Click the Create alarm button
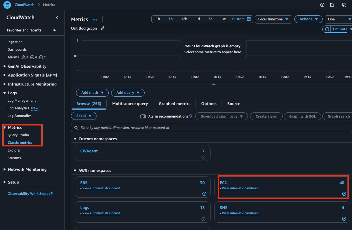The image size is (352, 230). pyautogui.click(x=266, y=116)
